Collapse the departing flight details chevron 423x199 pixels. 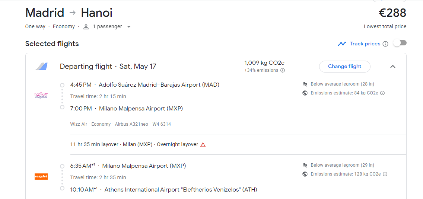(392, 67)
